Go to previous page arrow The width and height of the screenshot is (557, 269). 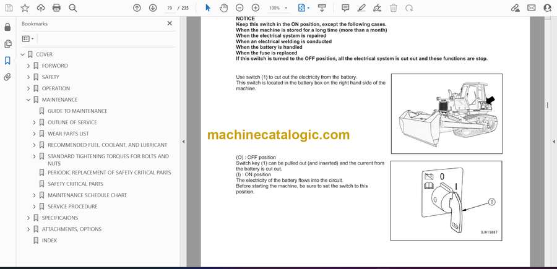tap(137, 8)
